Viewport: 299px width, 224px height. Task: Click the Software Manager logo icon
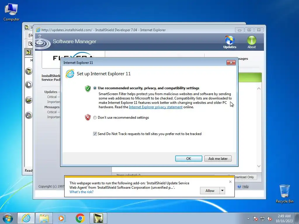[43, 42]
